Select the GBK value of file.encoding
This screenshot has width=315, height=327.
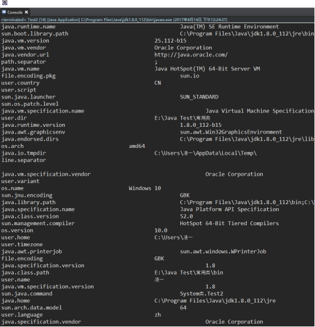159,259
